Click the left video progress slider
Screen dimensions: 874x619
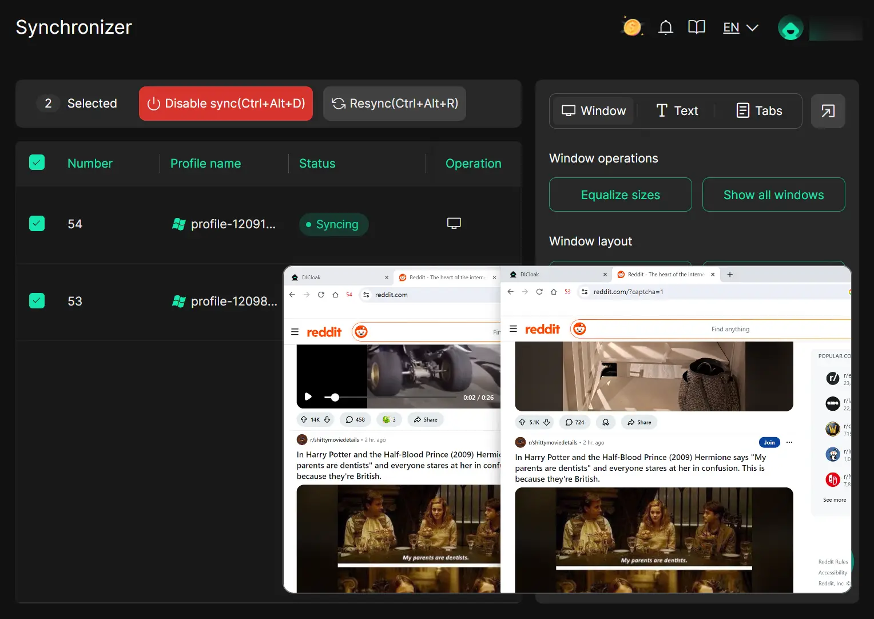389,397
